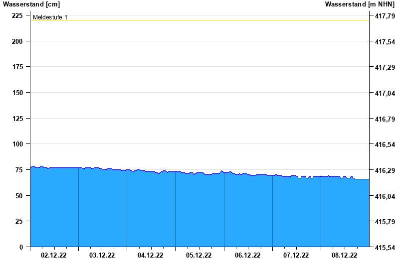Click the 100 value on left axis

point(17,144)
